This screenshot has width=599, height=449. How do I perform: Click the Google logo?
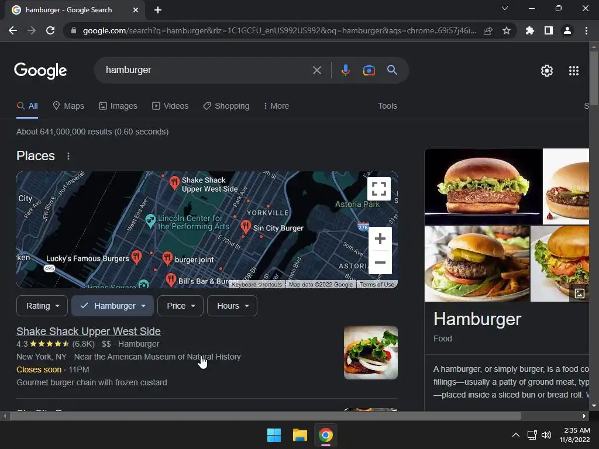coord(40,70)
